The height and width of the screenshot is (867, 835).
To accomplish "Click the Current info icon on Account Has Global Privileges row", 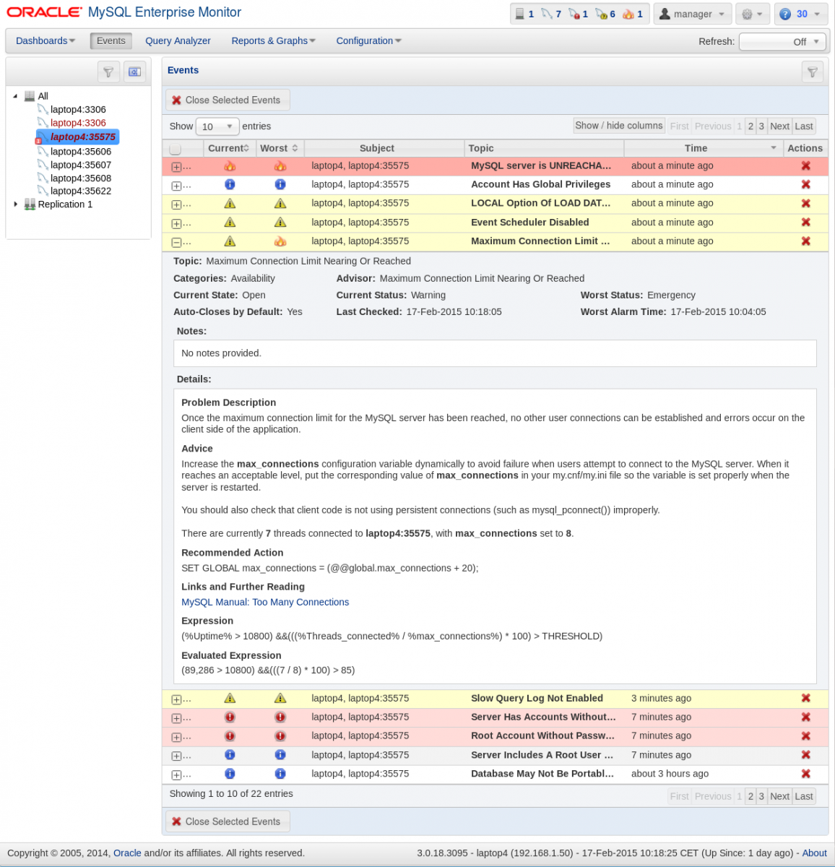I will pyautogui.click(x=230, y=185).
